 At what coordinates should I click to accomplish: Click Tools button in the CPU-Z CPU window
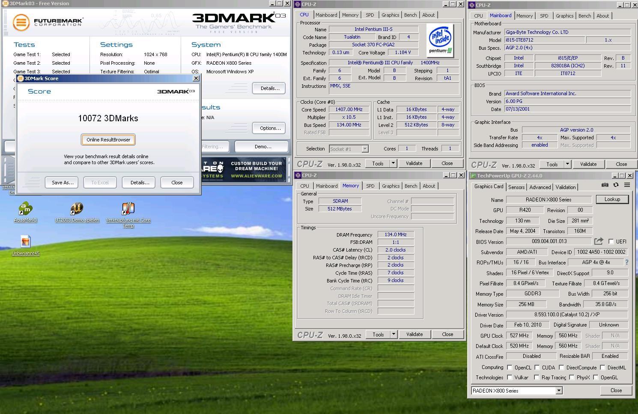point(378,163)
